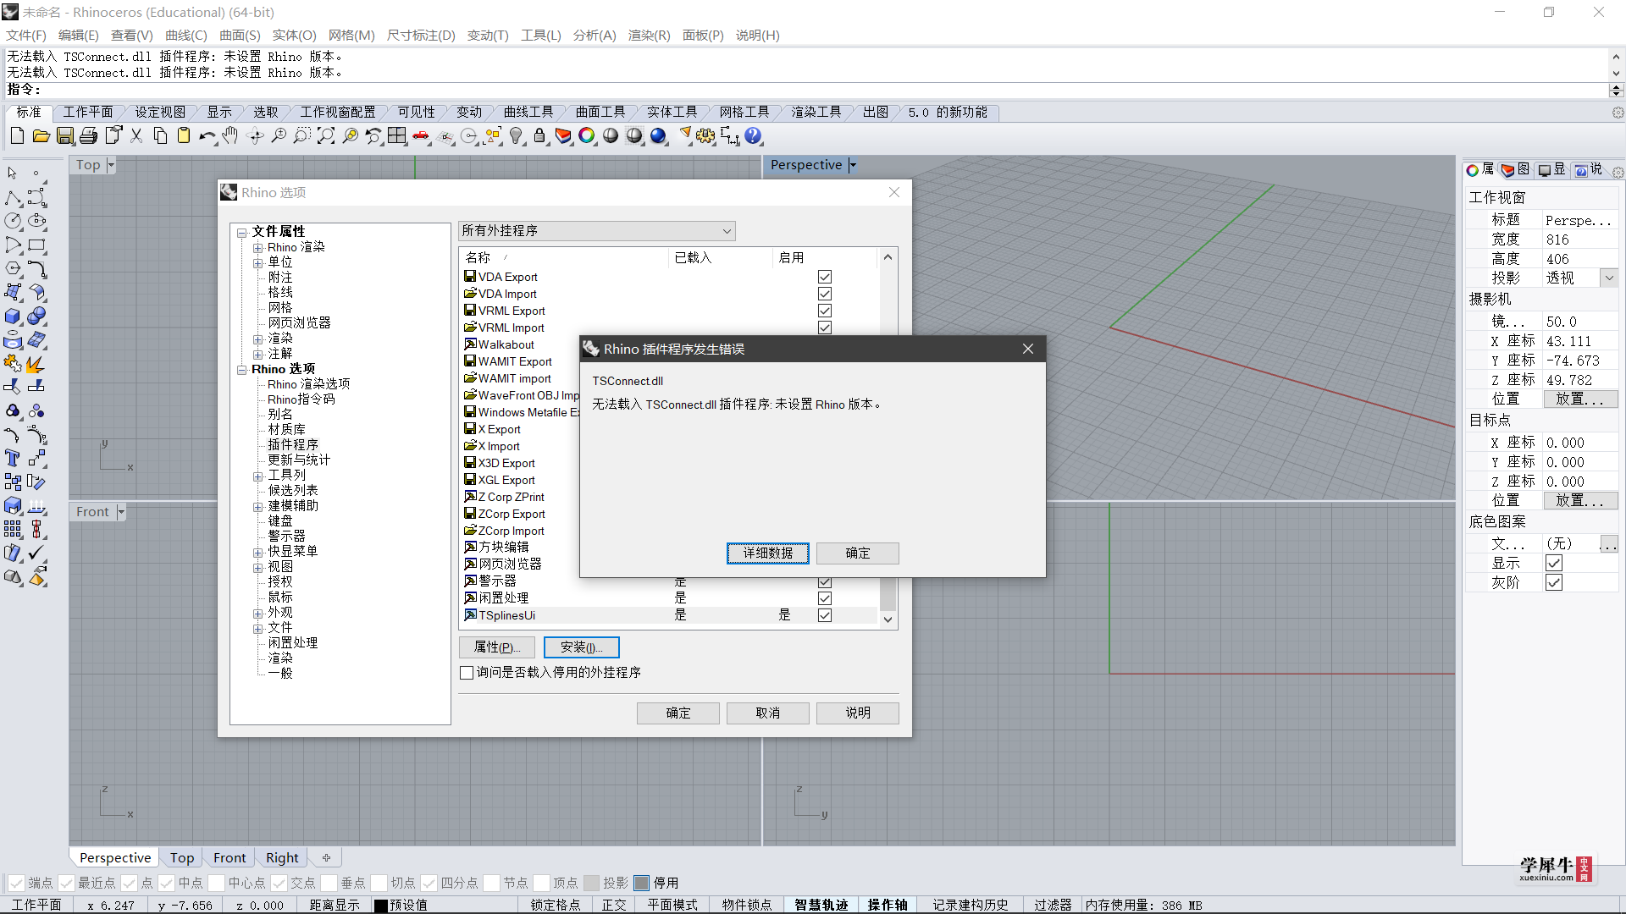Switch to Right viewport tab

click(x=282, y=857)
